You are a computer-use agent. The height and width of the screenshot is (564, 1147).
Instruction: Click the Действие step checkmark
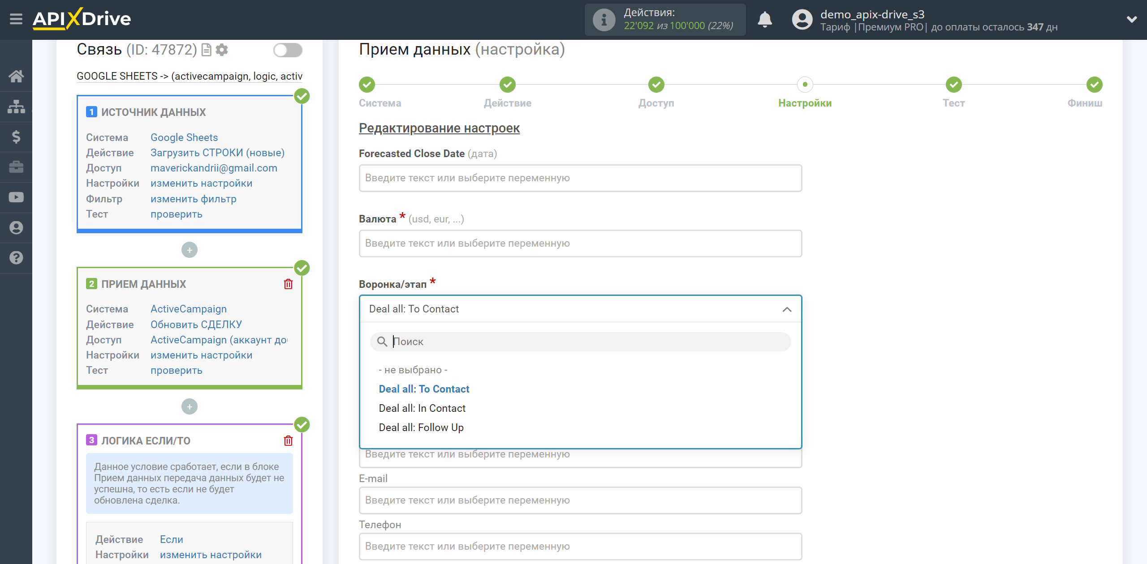pos(508,84)
